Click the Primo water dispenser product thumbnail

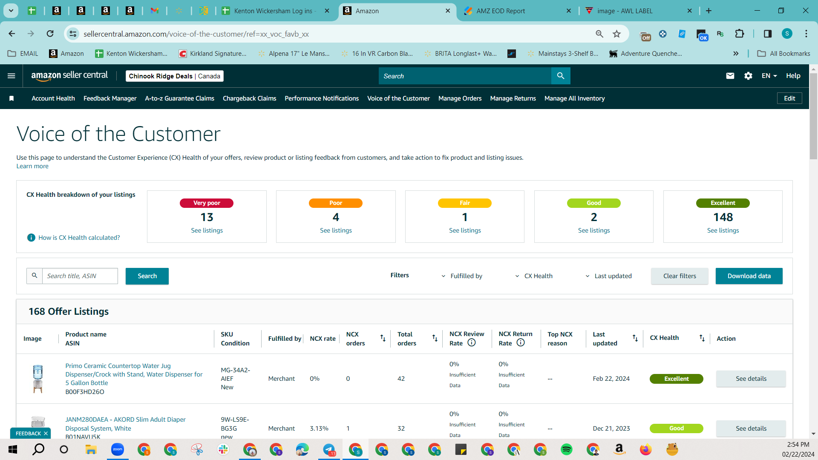point(38,379)
